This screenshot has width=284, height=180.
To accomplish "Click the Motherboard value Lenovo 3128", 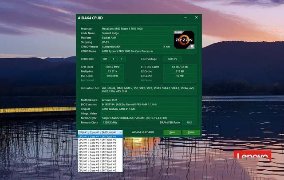I will pos(110,100).
